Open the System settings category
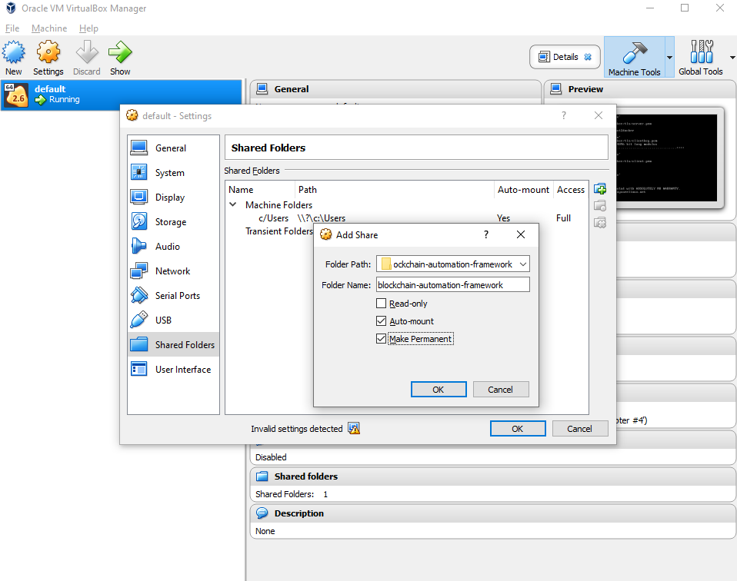This screenshot has height=581, width=737. (173, 173)
